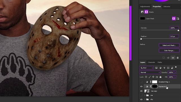
Task: Select the pixel mask button beside Layer Mask
Action: tap(174, 18)
